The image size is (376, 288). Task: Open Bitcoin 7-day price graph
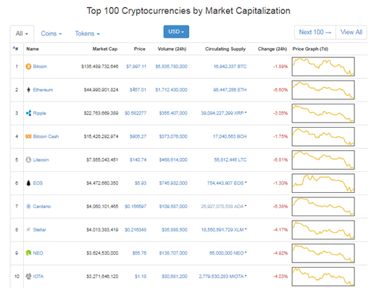(x=323, y=67)
